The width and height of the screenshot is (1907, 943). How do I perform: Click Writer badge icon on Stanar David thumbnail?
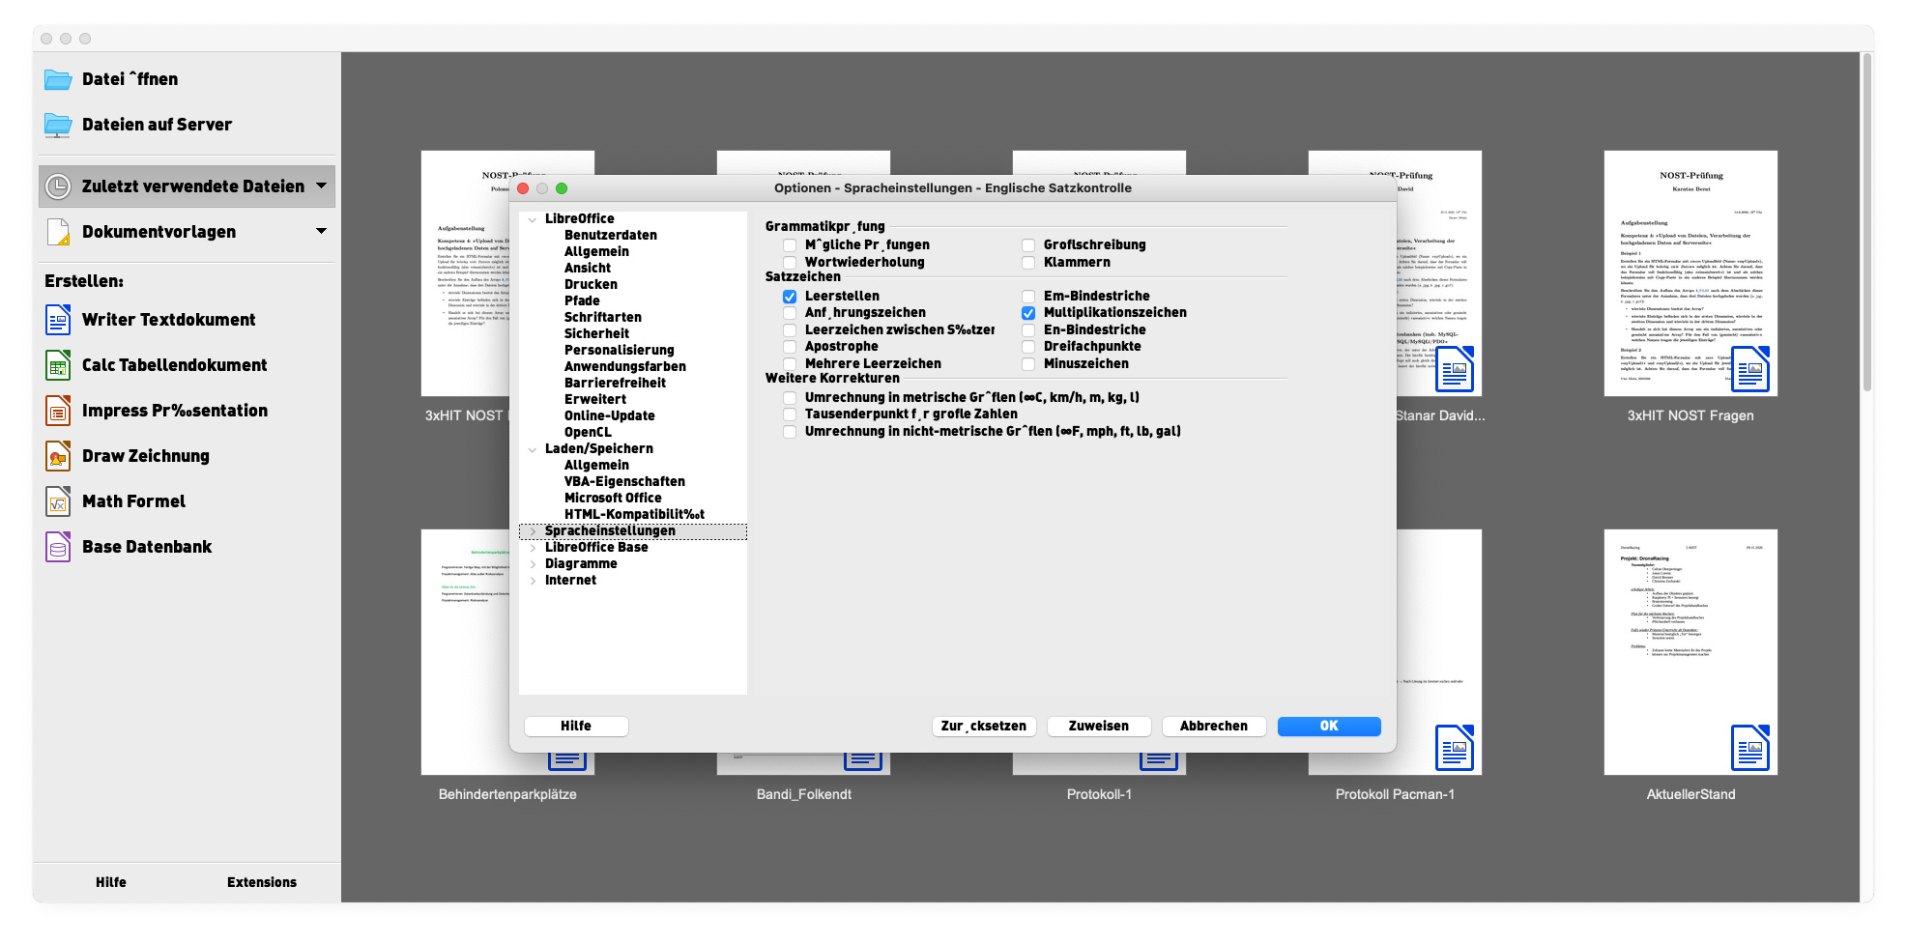coord(1455,369)
